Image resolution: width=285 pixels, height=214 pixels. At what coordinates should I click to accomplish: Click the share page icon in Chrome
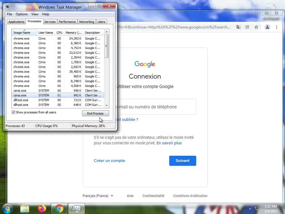pyautogui.click(x=247, y=27)
